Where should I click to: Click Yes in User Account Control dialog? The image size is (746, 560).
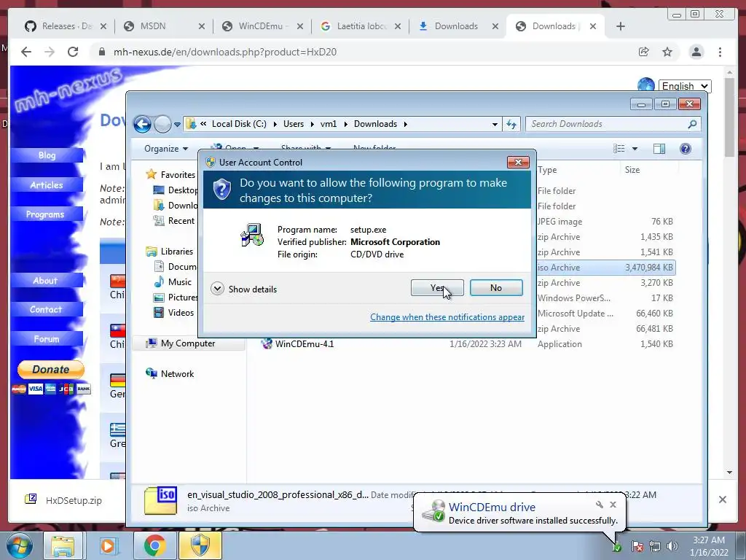(x=437, y=287)
